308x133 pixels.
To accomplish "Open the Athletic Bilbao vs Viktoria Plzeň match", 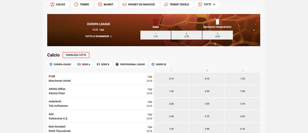I will [x=100, y=91].
